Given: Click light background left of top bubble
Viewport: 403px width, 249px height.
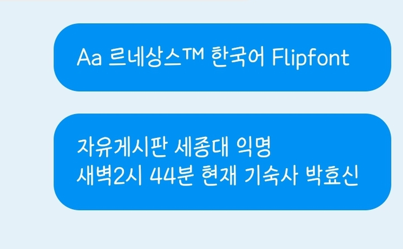Looking at the screenshot, I should pyautogui.click(x=27, y=57).
